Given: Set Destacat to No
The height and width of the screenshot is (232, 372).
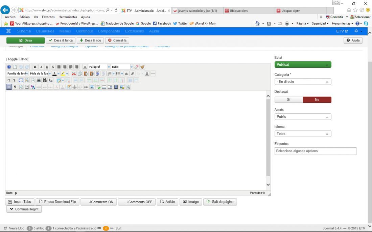Looking at the screenshot, I should point(317,99).
